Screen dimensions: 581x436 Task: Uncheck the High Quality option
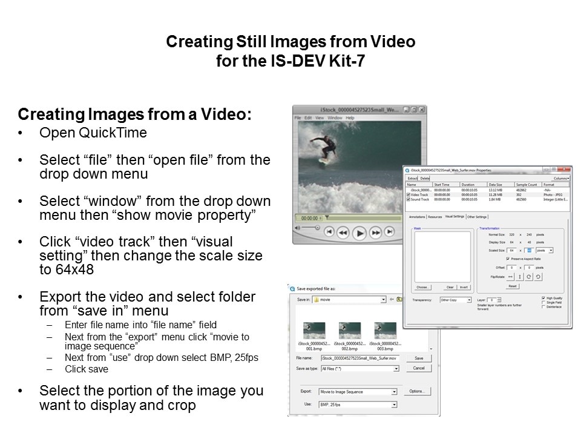(x=543, y=297)
